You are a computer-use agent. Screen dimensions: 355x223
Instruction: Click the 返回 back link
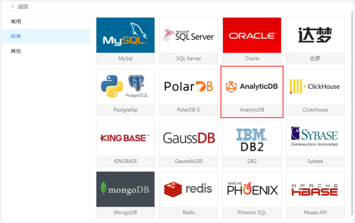(23, 6)
